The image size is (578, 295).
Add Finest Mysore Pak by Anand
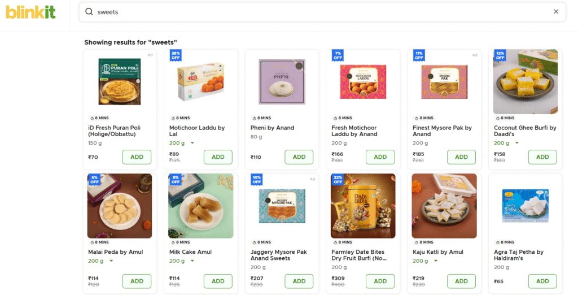[461, 157]
